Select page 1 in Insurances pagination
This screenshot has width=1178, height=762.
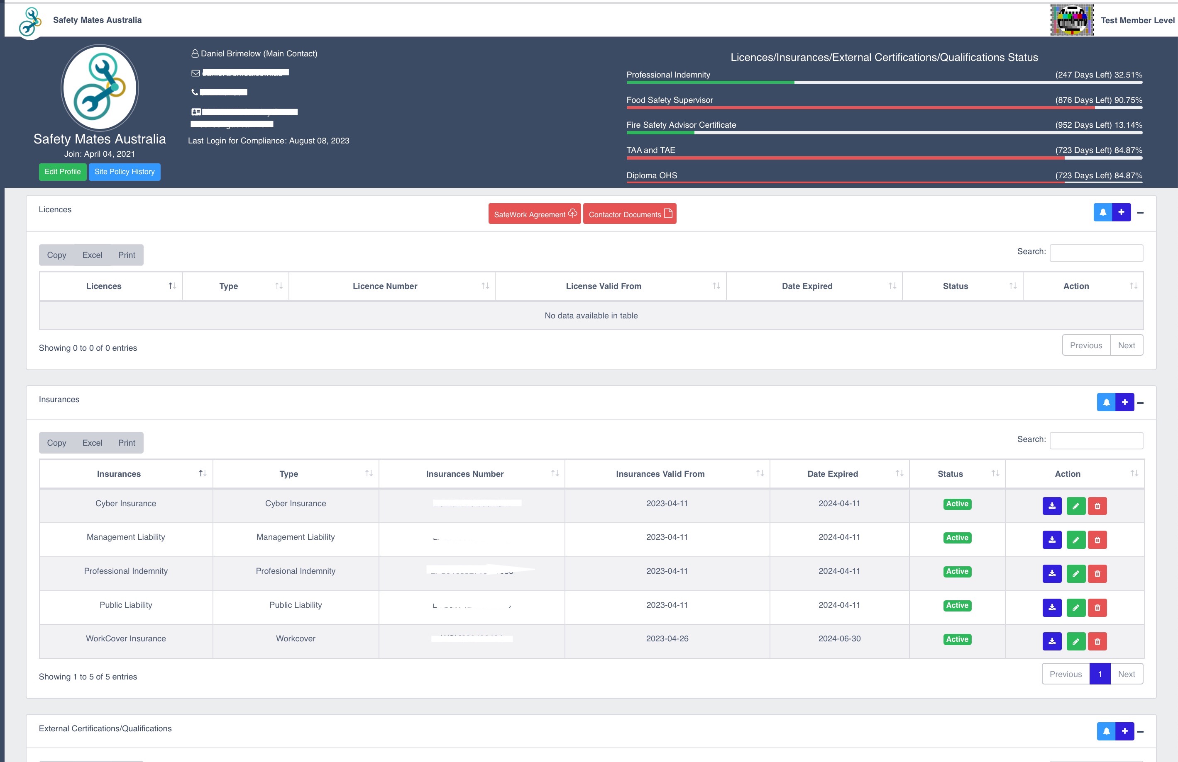click(x=1100, y=674)
